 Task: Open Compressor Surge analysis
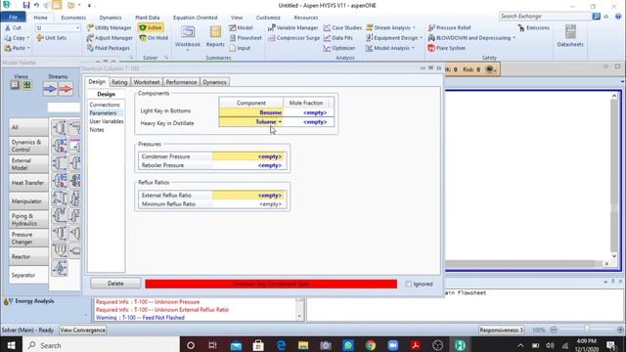(x=293, y=38)
